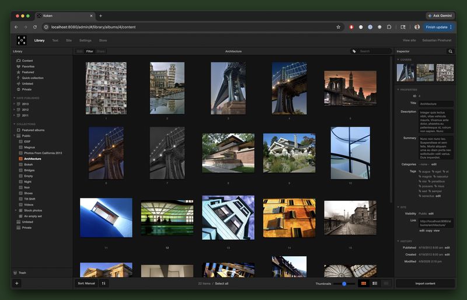Switch to grid thumbnail view
Viewport: 467px width, 300px height.
pos(364,283)
